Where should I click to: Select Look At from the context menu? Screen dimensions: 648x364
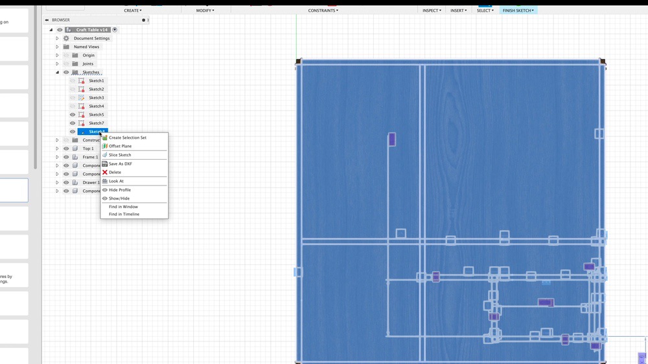tap(116, 181)
